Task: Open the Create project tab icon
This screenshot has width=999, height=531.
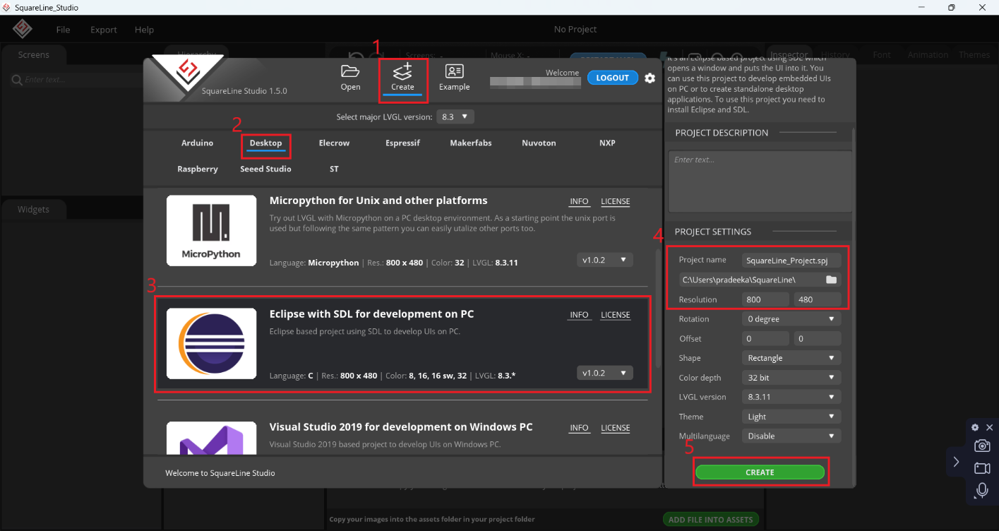Action: pyautogui.click(x=402, y=71)
